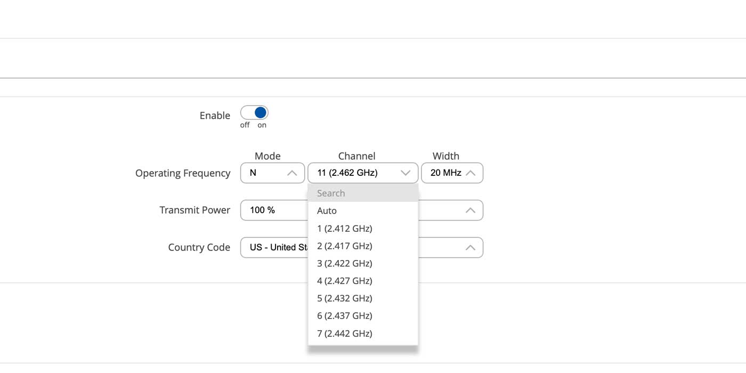Click the Transmit Power chevron icon

[x=470, y=210]
